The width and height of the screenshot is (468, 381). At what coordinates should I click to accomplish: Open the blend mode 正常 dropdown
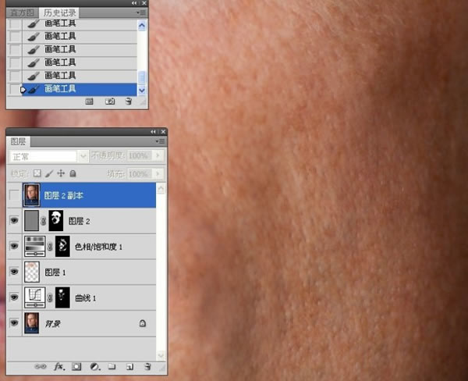[49, 156]
